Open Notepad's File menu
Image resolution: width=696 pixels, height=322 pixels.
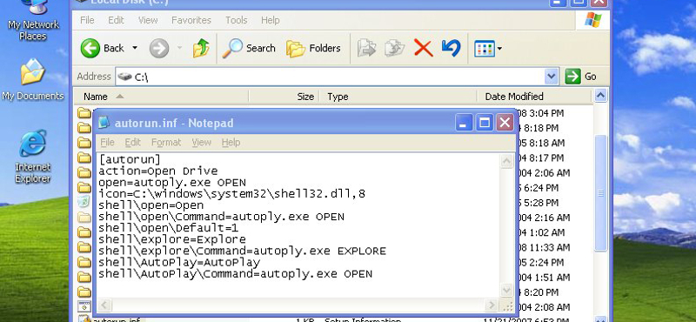[107, 142]
